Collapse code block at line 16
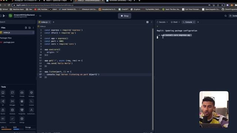The height and width of the screenshot is (133, 237). (43, 72)
